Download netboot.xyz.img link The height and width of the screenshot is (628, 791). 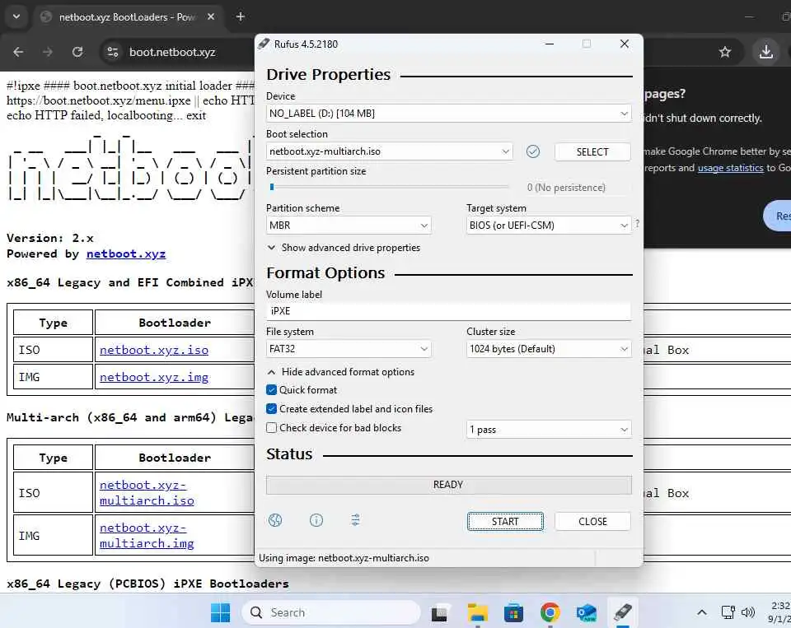click(x=154, y=377)
